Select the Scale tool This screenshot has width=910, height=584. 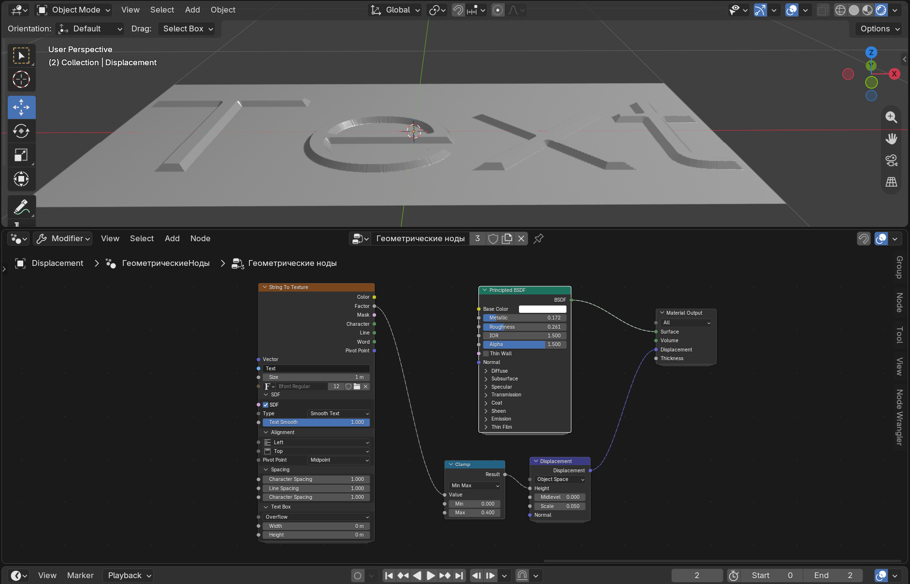tap(21, 155)
